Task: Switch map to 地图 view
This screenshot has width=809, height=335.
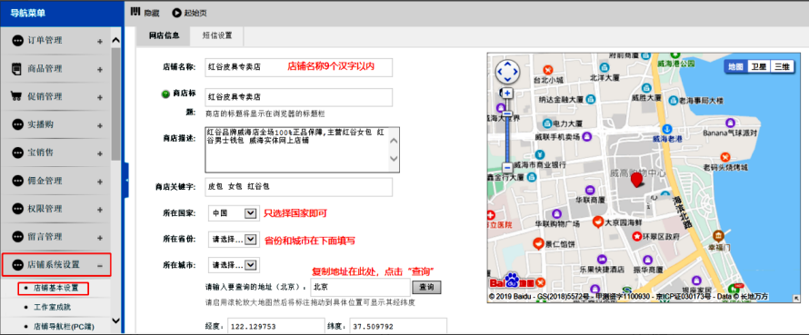Action: tap(735, 67)
